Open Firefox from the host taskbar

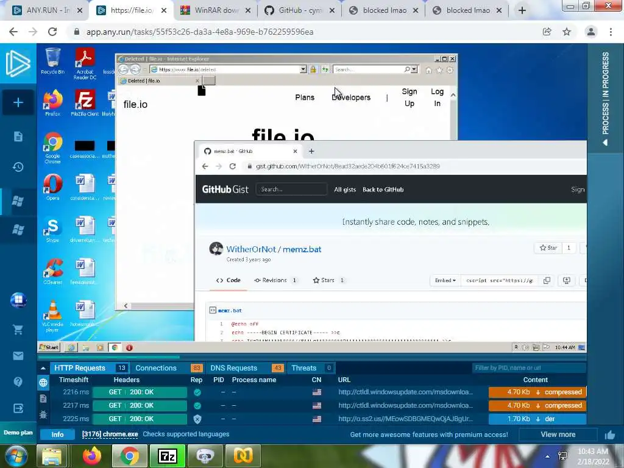tap(91, 456)
